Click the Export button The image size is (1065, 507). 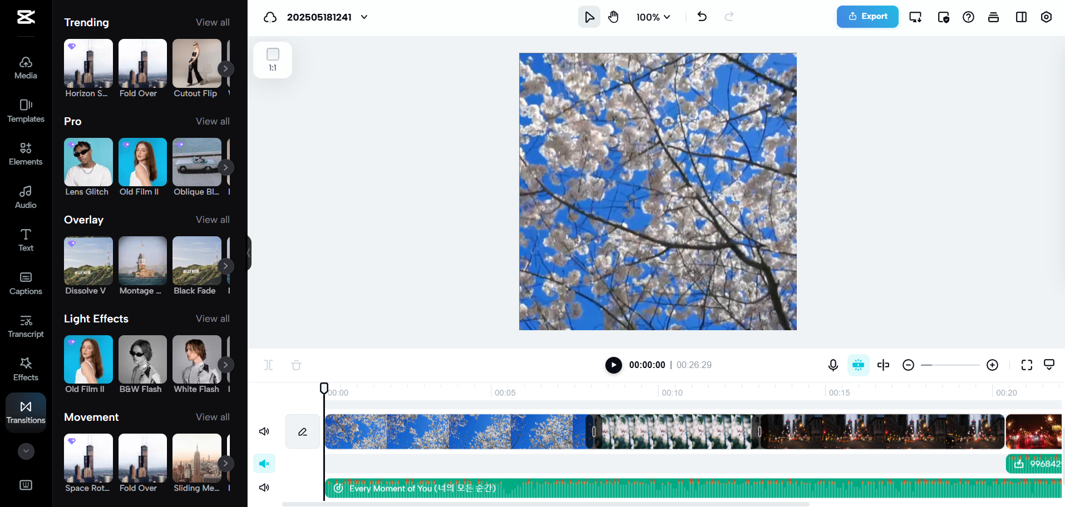(x=867, y=17)
